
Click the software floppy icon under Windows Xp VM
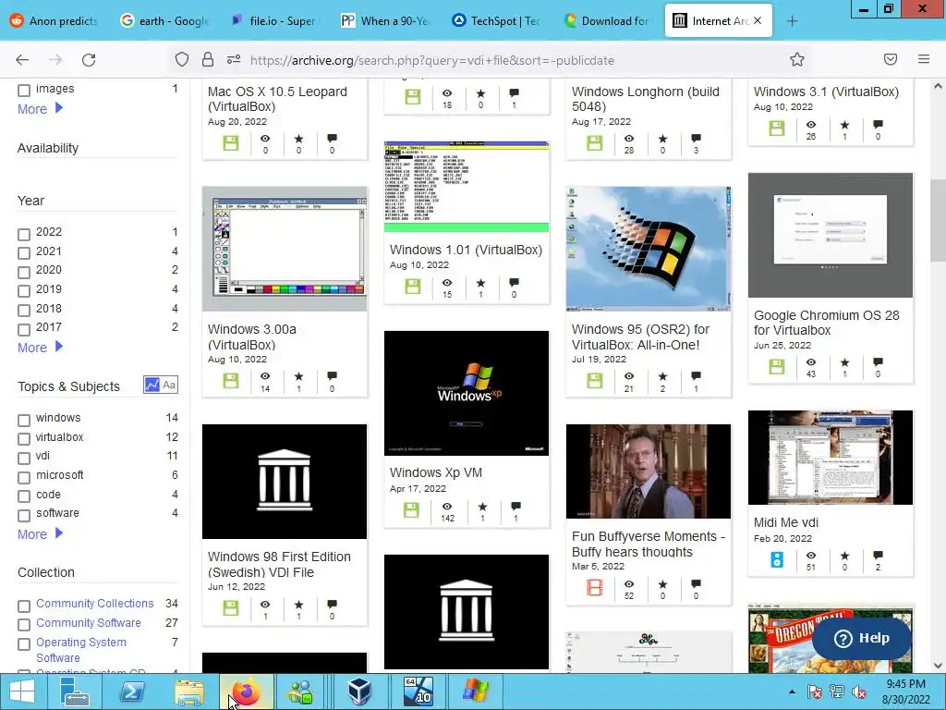pos(411,510)
